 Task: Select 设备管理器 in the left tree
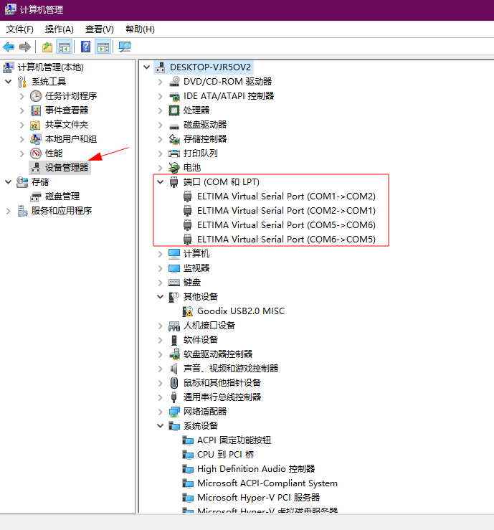click(67, 167)
